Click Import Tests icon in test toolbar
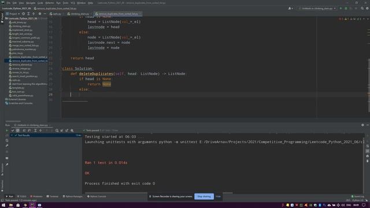The height and width of the screenshot is (208, 370). [x=62, y=131]
